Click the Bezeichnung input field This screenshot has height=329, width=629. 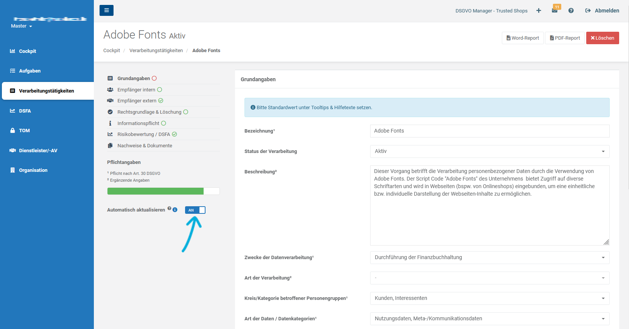click(x=490, y=131)
